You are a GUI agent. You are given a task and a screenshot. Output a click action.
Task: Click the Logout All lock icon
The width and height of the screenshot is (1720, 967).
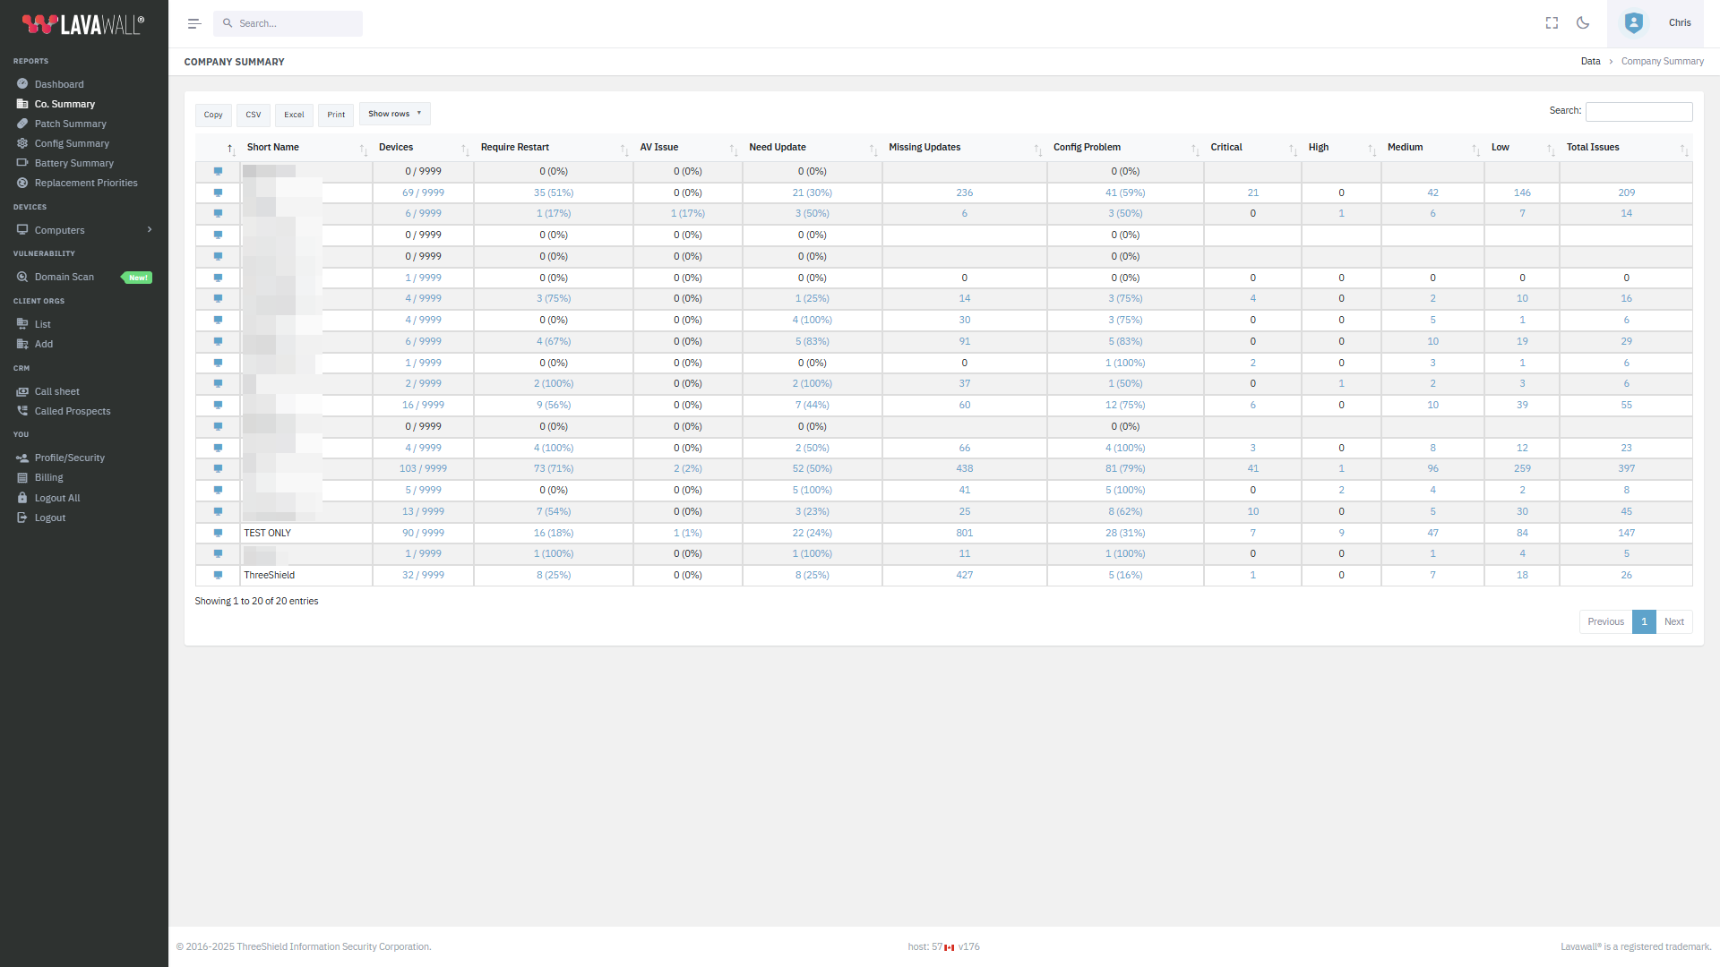tap(22, 498)
